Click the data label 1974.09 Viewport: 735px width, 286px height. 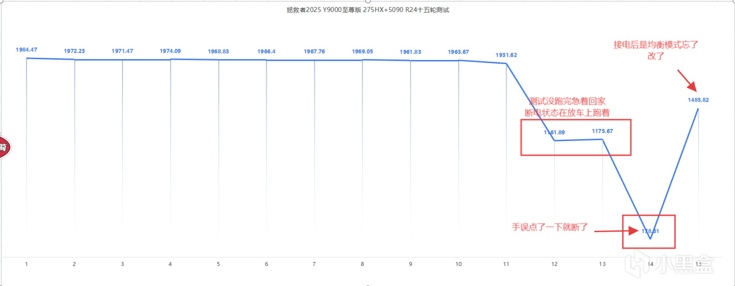pos(171,52)
